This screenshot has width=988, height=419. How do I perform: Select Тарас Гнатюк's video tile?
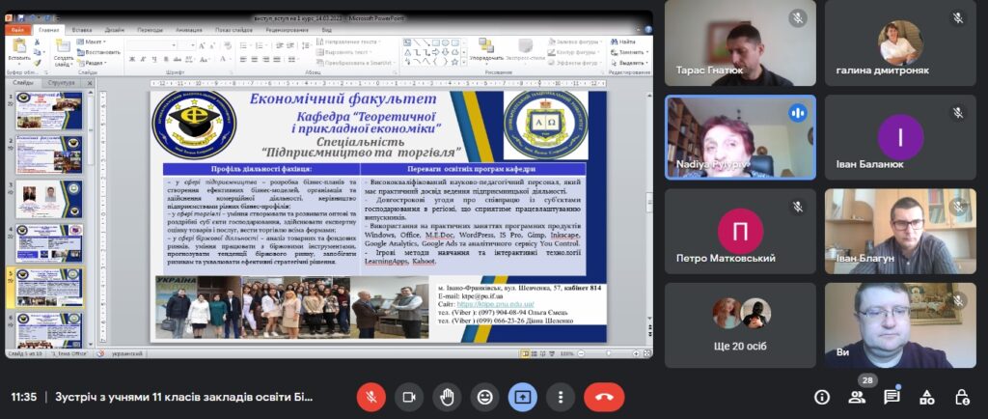tap(740, 43)
